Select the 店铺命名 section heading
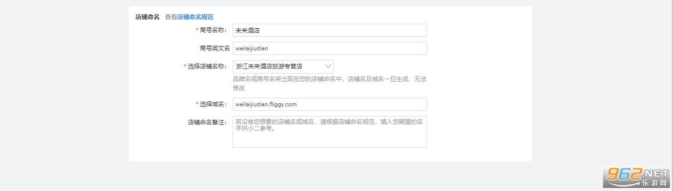Image resolution: width=673 pixels, height=191 pixels. pos(147,17)
